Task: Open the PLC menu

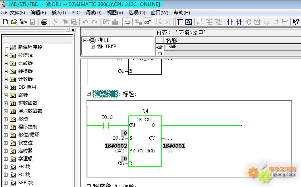Action: 75,12
